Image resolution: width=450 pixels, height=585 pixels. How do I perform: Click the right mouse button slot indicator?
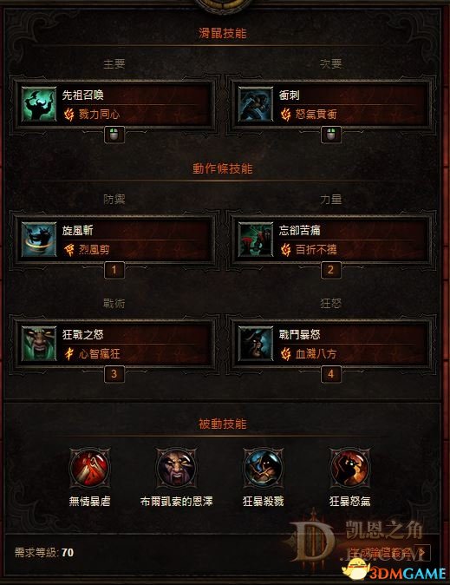pos(331,135)
